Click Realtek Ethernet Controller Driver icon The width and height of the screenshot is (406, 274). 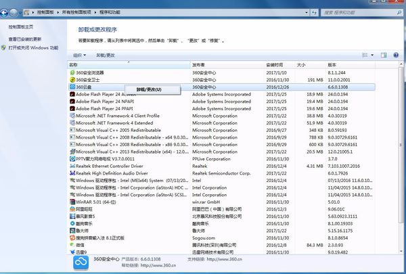(72, 166)
